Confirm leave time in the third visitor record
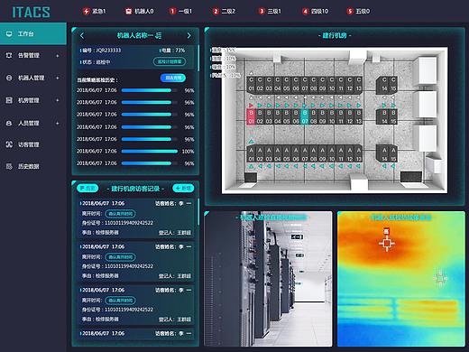Viewport: 469px width, 352px height. click(x=120, y=301)
